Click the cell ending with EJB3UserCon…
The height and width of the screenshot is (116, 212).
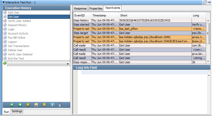[x=155, y=41]
